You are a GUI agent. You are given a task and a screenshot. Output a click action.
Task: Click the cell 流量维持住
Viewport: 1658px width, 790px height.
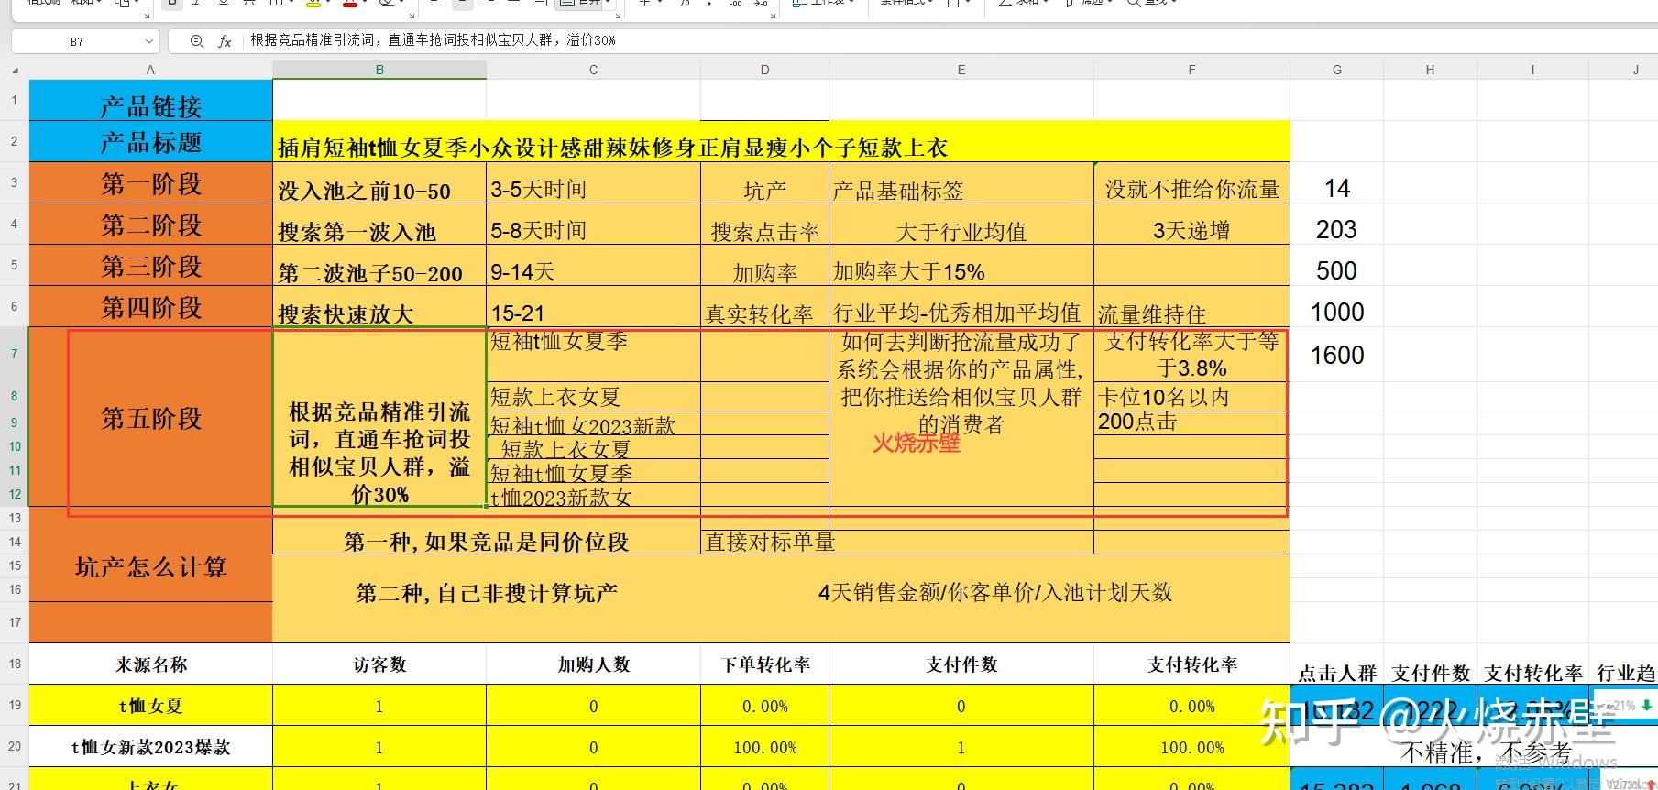pos(1191,307)
